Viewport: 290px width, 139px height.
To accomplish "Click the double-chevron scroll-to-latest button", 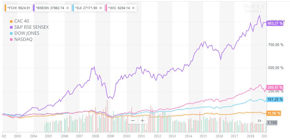I will 259,121.
